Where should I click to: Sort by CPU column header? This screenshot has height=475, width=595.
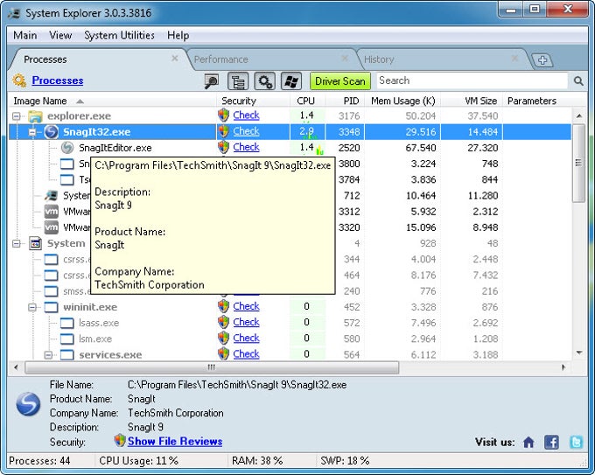click(306, 101)
